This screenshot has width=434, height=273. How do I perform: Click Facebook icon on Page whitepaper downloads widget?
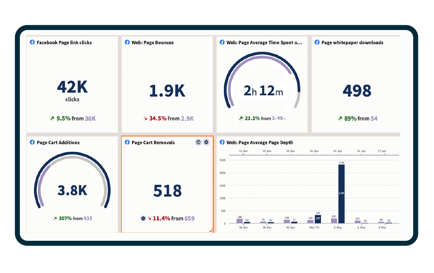(x=317, y=42)
